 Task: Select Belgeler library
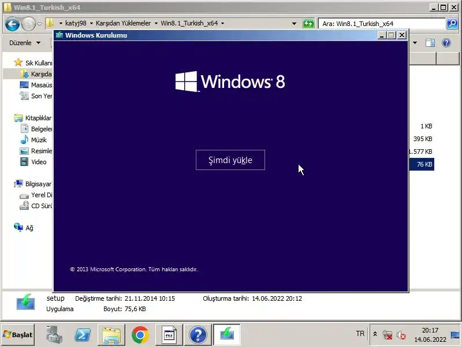coord(36,129)
